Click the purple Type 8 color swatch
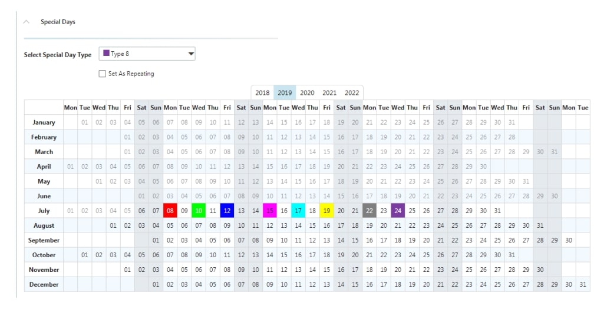 106,54
